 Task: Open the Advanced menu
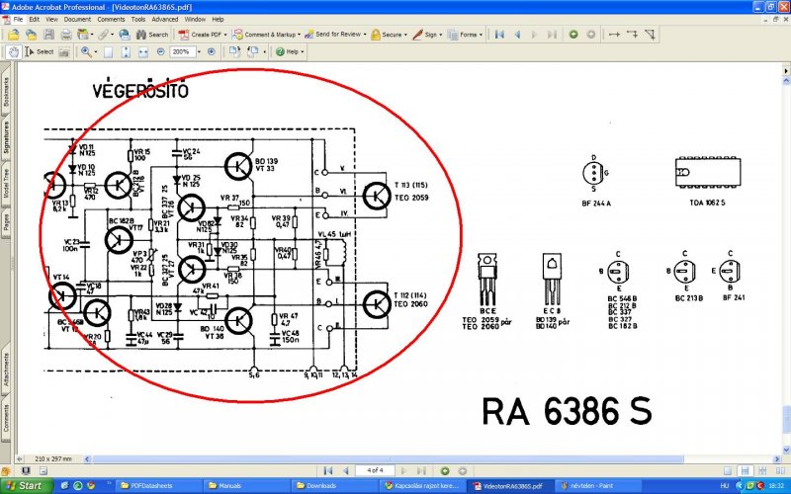[x=165, y=19]
